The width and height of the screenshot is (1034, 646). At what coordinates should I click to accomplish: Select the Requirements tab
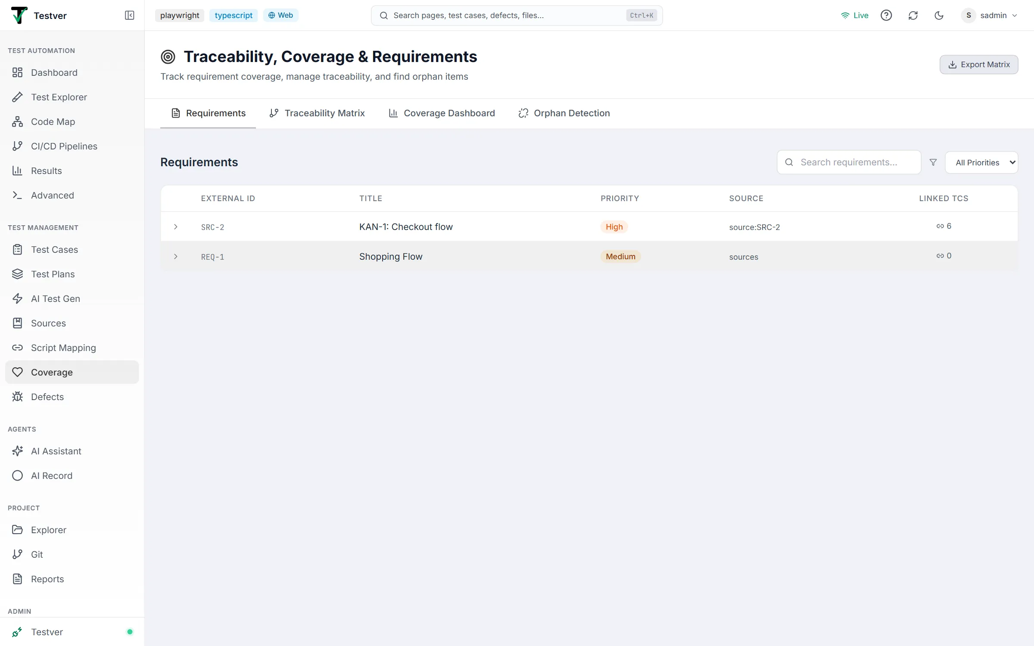click(x=208, y=113)
